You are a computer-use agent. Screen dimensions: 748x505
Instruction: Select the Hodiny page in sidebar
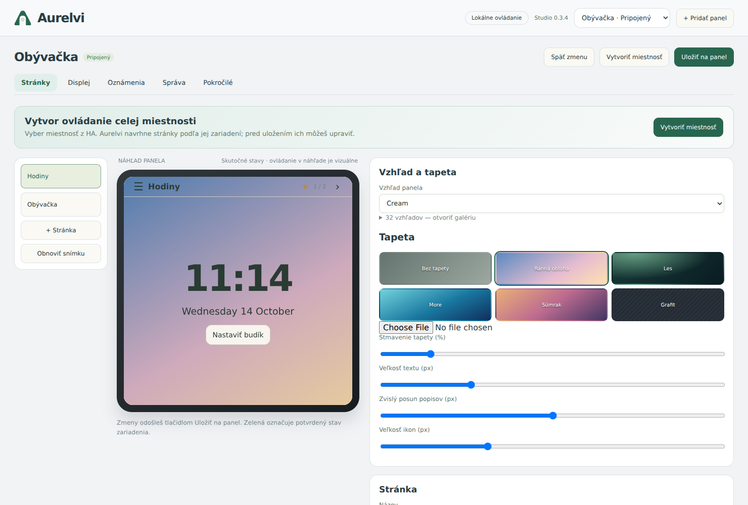61,176
